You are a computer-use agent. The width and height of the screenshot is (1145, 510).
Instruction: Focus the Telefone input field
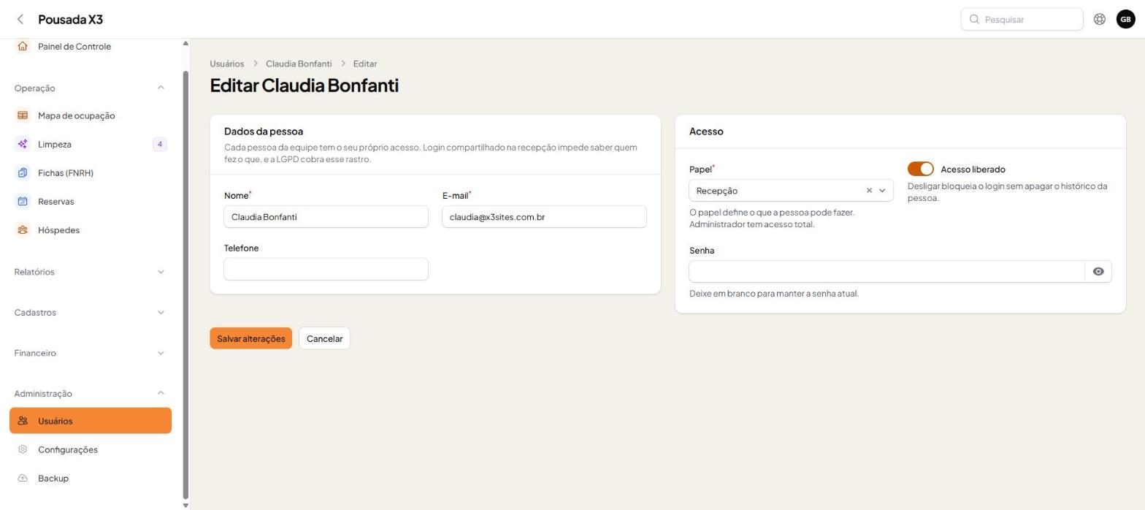pos(326,269)
